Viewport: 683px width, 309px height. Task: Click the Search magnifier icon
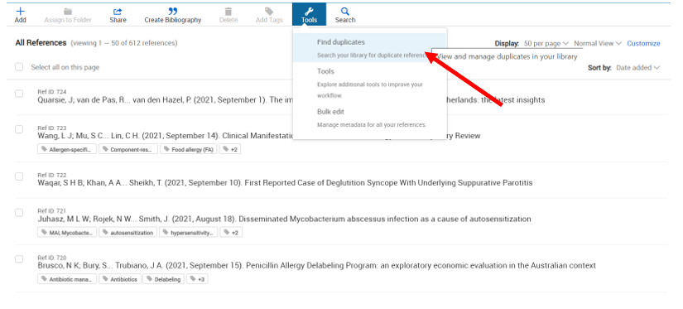coord(345,12)
